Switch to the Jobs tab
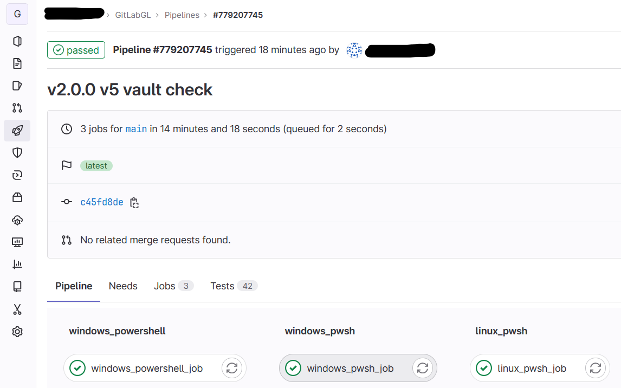This screenshot has height=388, width=621. pyautogui.click(x=173, y=286)
